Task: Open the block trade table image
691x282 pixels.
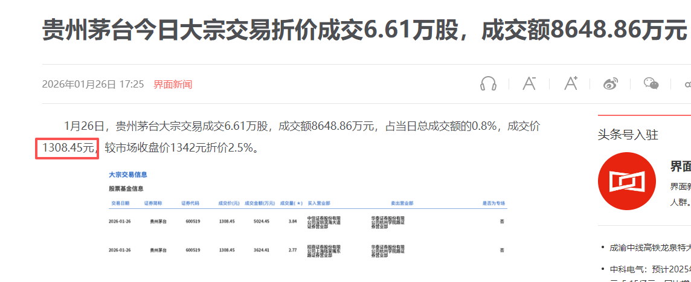Action: coord(308,214)
